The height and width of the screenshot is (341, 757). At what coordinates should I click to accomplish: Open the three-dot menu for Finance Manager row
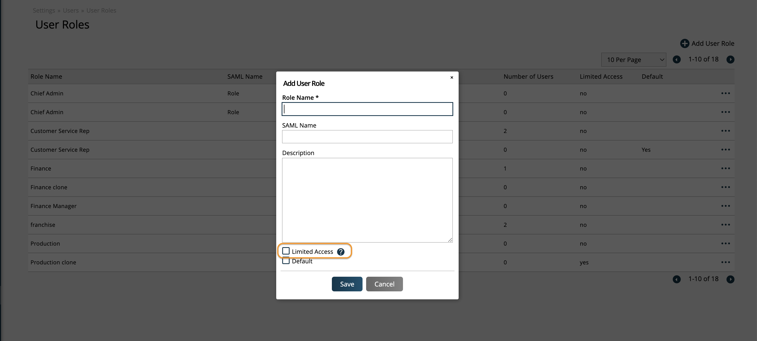pyautogui.click(x=725, y=206)
